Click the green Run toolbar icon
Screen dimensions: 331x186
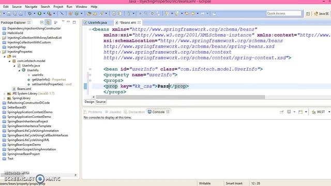39,13
